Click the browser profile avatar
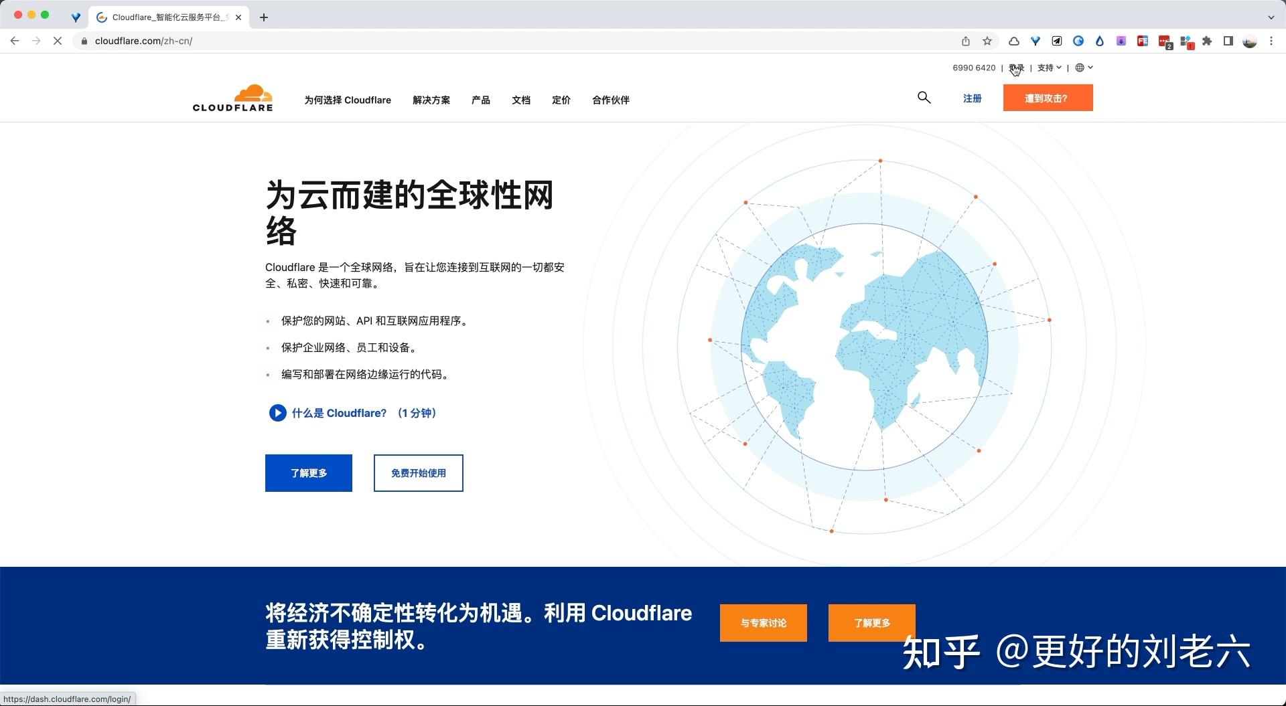Screen dimensions: 1286x706 click(1248, 41)
